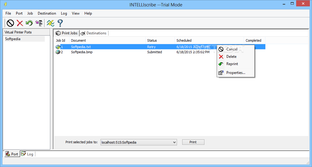Close the INTELLIscribe window

[303, 4]
